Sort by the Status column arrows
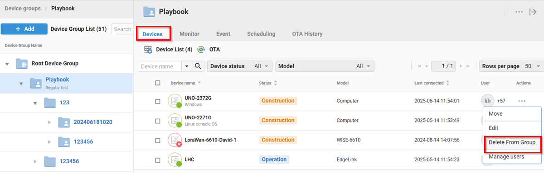The image size is (544, 173). (x=275, y=83)
